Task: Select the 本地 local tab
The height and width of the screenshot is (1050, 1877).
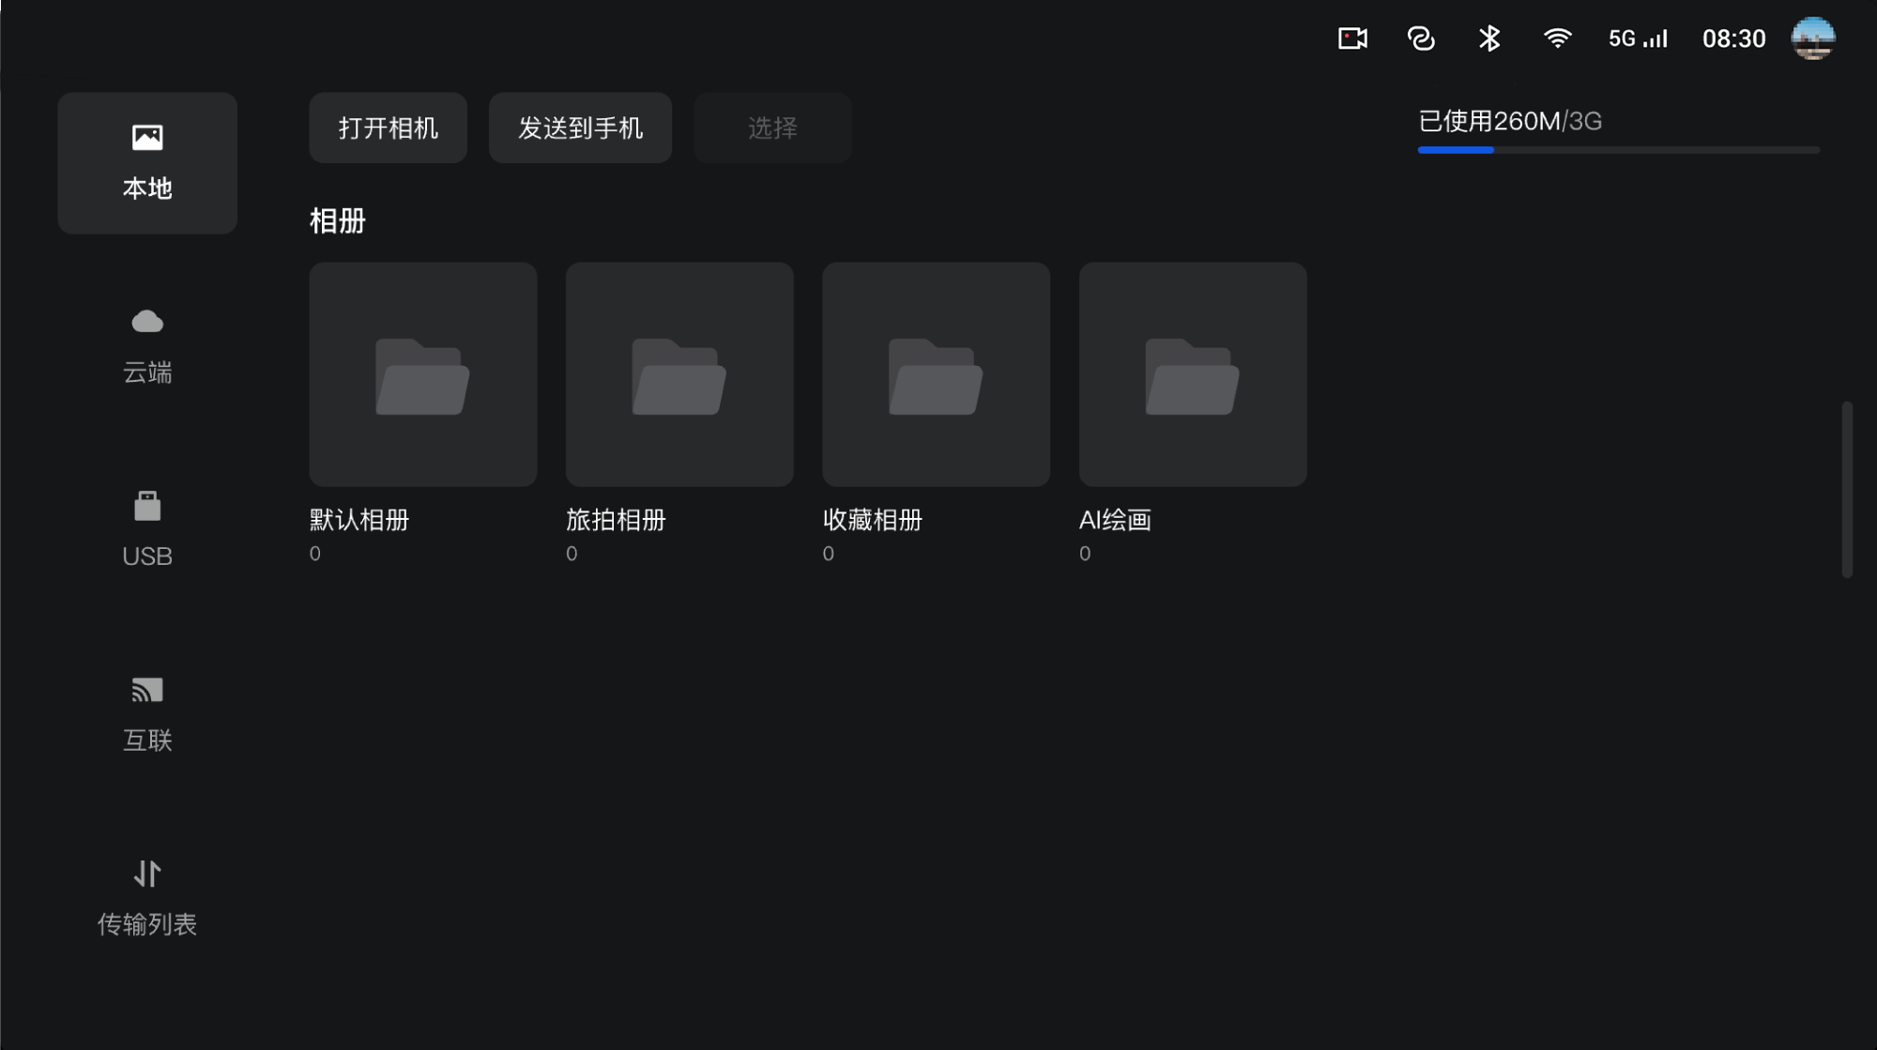Action: pyautogui.click(x=147, y=162)
